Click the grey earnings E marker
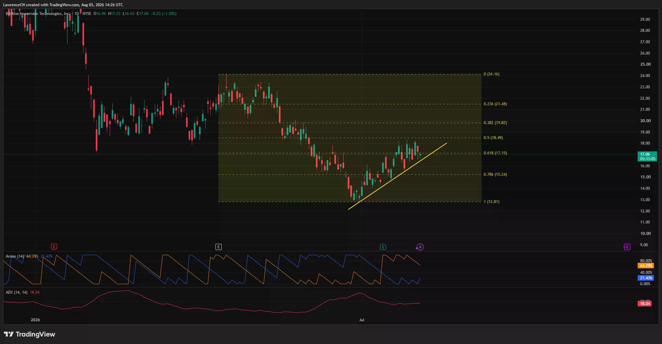The image size is (662, 344). pos(219,247)
